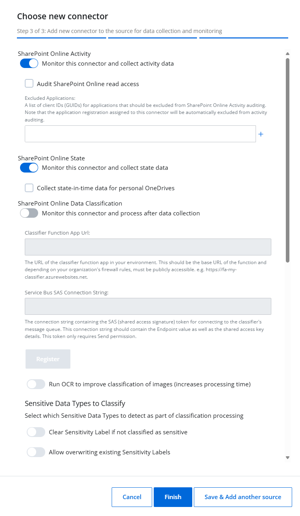Click the Cancel button
The height and width of the screenshot is (516, 300).
tap(132, 497)
